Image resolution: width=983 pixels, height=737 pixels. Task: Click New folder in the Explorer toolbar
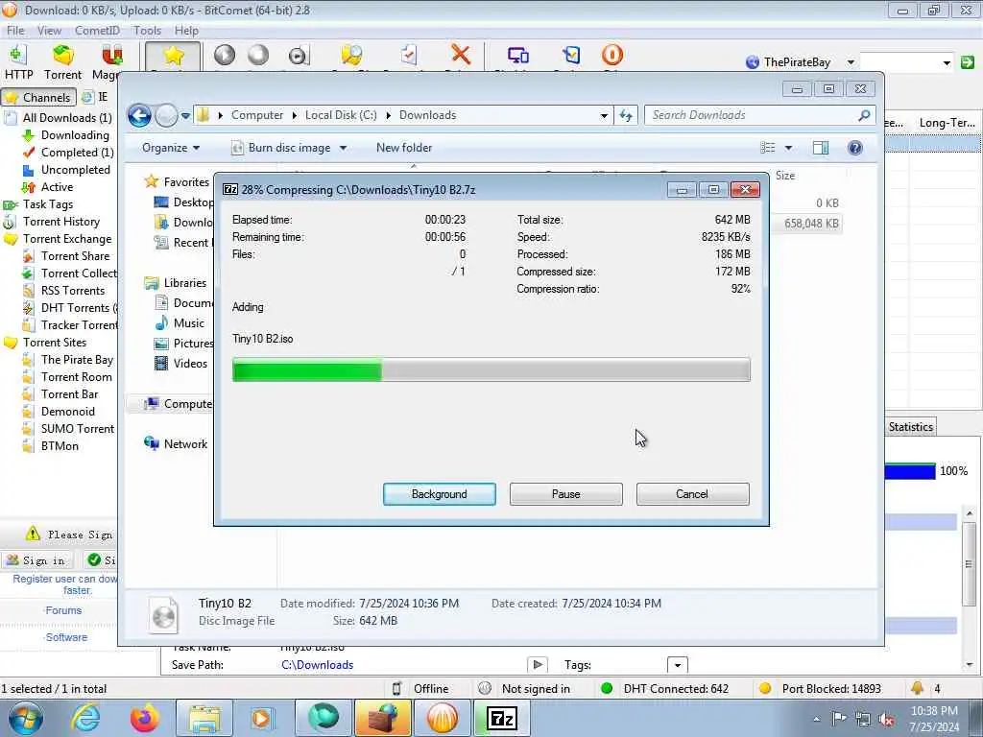point(404,148)
